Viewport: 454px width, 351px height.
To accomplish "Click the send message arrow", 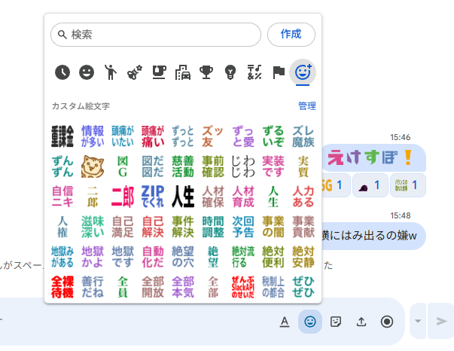I will pyautogui.click(x=441, y=321).
